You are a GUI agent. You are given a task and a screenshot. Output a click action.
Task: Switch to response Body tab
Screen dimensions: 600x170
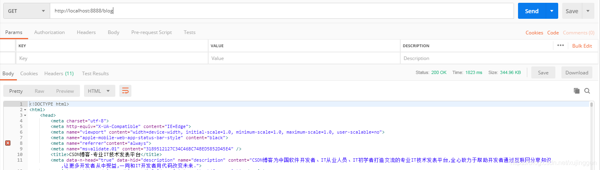(8, 74)
